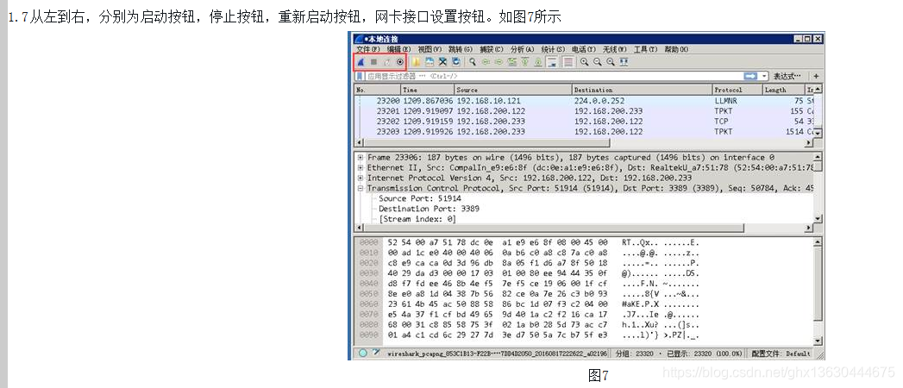The image size is (903, 388).
Task: Click 配置文件: Default profile in status bar
Action: 781,354
